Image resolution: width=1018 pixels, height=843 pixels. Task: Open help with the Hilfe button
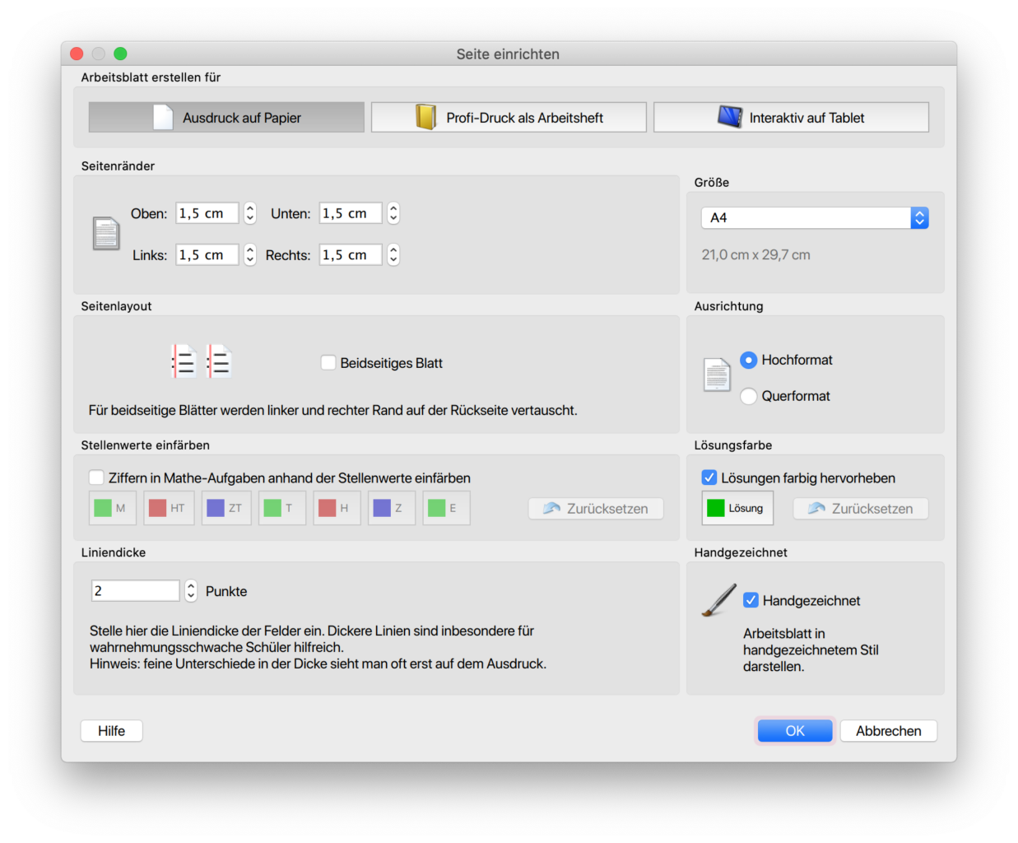coord(112,731)
